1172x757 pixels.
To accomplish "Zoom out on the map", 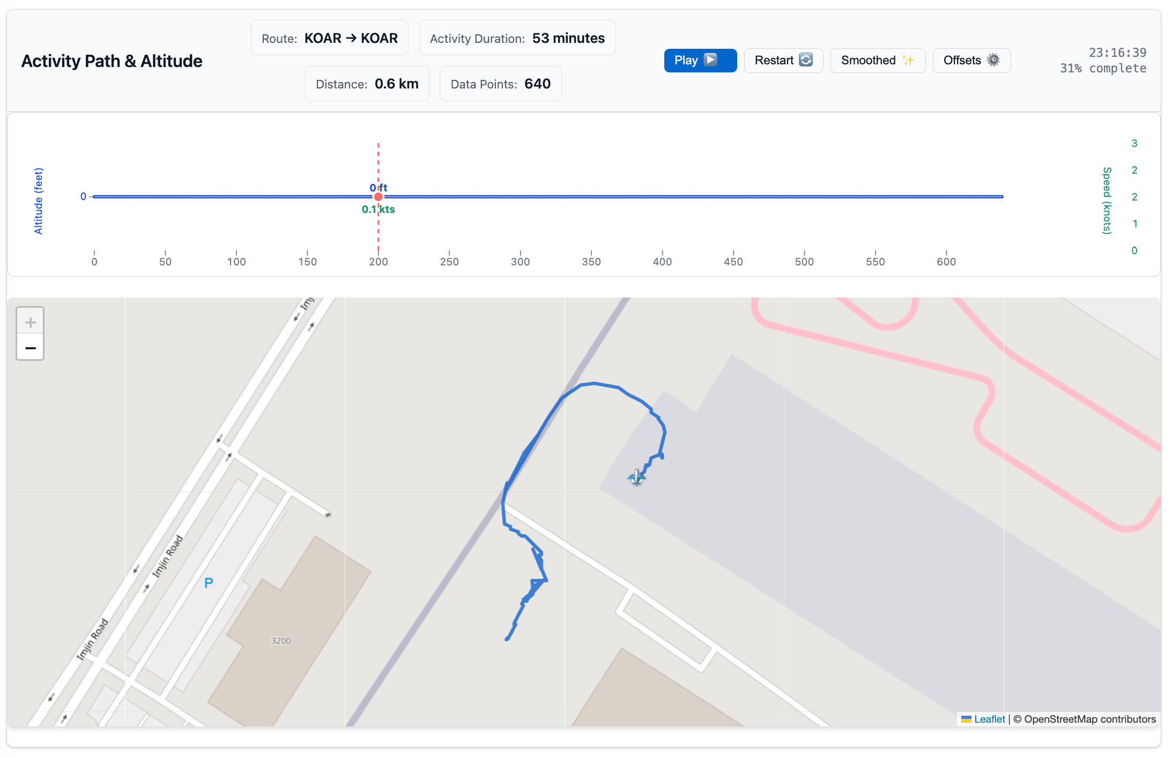I will (31, 348).
